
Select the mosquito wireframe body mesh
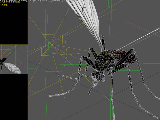coord(104,61)
